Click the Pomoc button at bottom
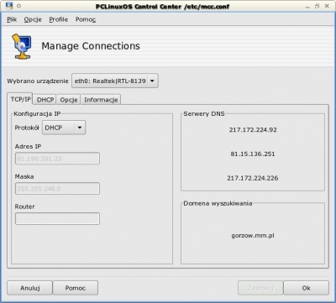336x303 pixels. coord(76,288)
